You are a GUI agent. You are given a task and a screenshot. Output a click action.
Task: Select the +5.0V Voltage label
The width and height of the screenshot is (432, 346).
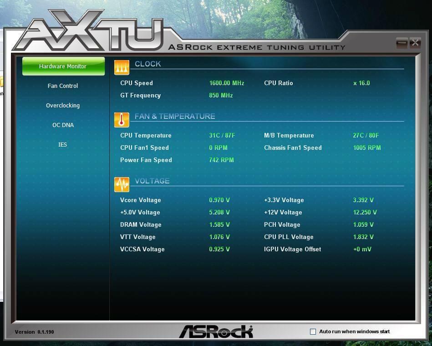140,213
